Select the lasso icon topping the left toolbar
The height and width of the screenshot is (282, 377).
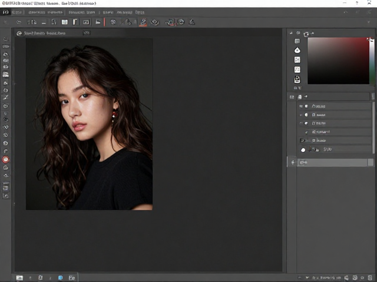(x=5, y=39)
